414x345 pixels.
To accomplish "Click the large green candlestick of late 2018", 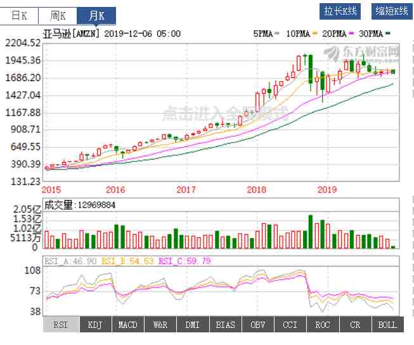I will click(311, 69).
